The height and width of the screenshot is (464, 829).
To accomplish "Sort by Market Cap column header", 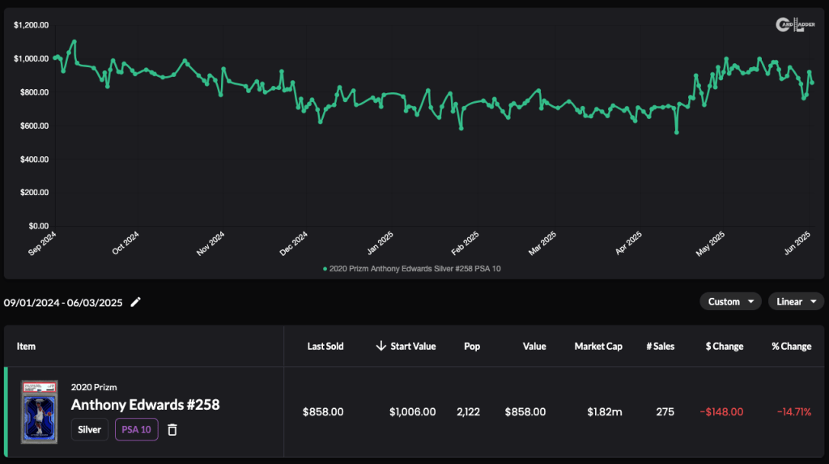I will tap(598, 347).
